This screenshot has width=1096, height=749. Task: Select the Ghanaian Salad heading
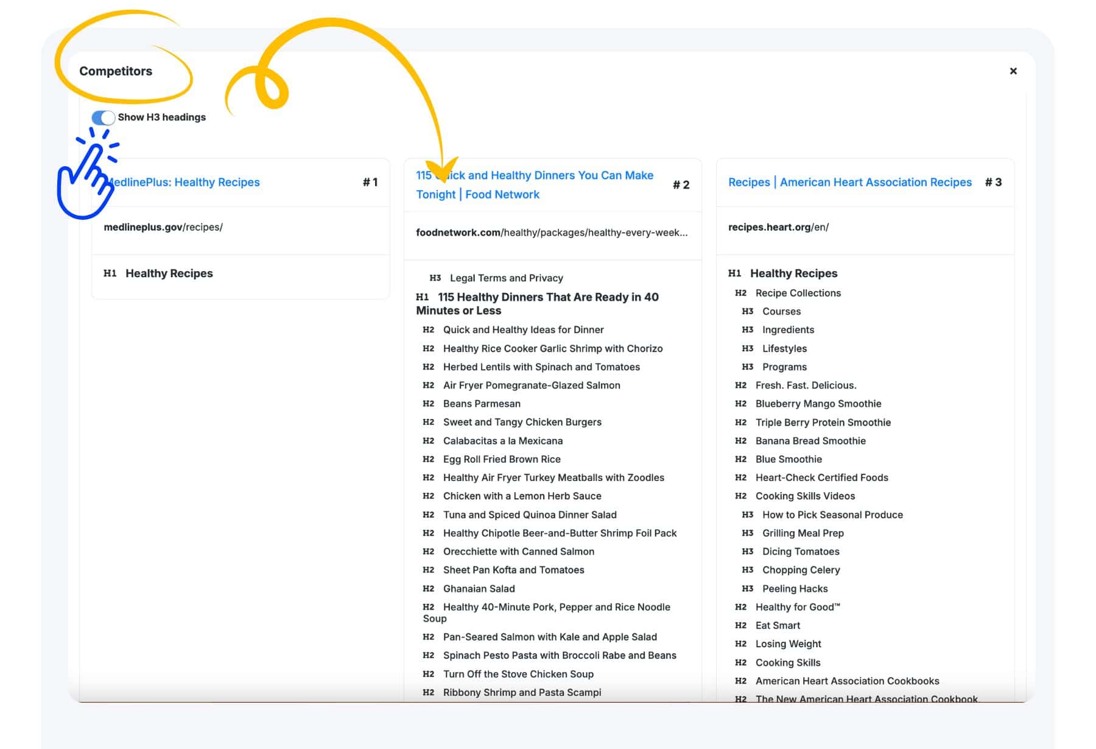pos(479,589)
